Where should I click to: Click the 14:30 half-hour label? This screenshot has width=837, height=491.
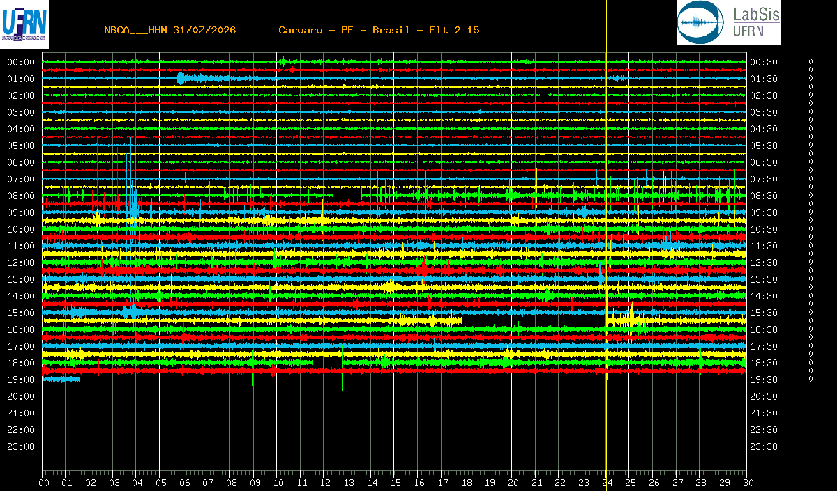[x=764, y=296]
